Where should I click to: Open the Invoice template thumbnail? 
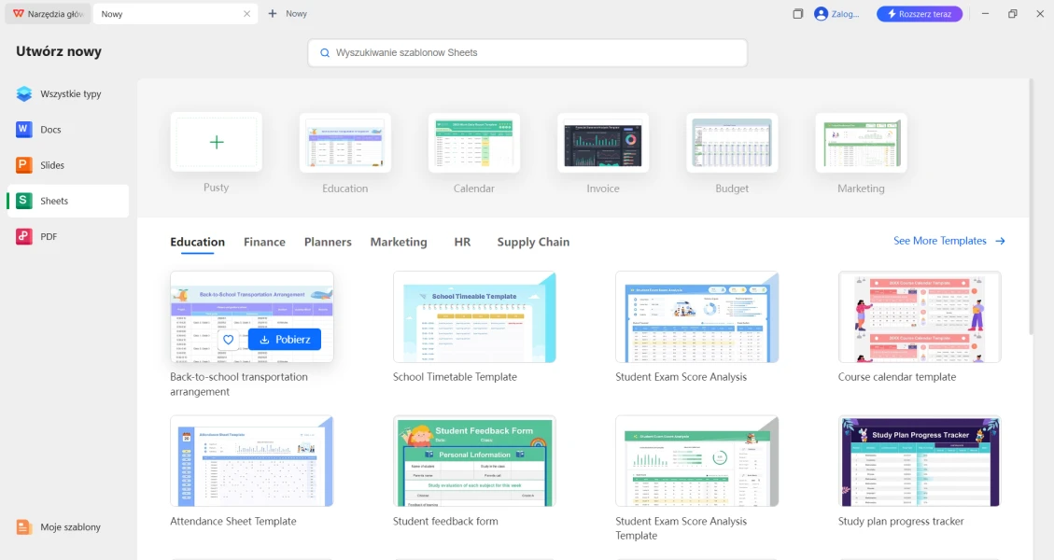click(603, 143)
